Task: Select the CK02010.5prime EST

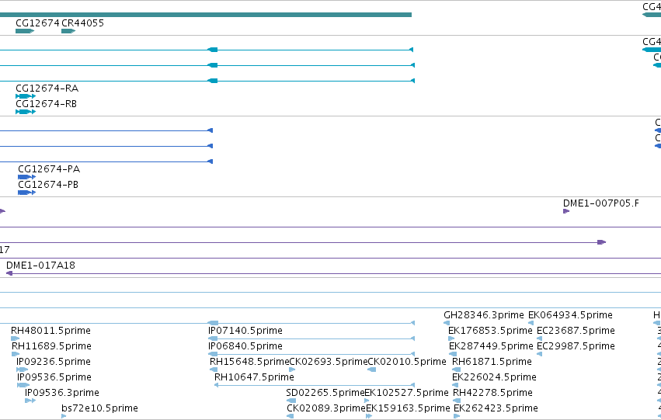Action: 371,370
